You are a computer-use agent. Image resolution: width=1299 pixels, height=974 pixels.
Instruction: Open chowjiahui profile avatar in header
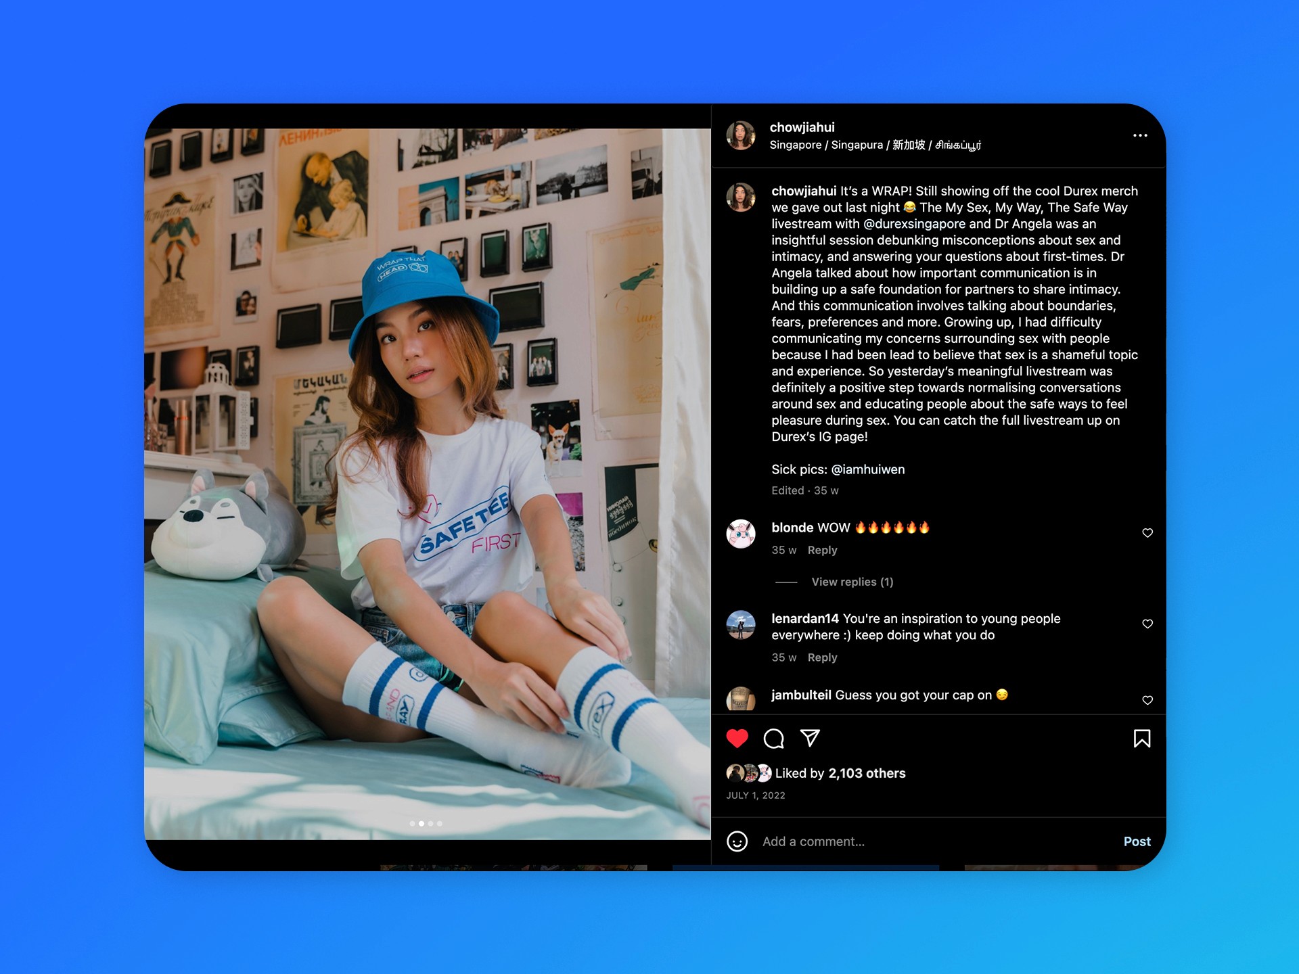point(741,135)
